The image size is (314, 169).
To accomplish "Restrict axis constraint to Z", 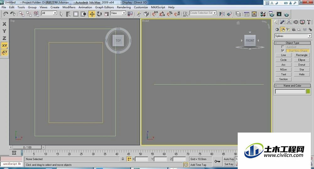I will click(4, 38).
